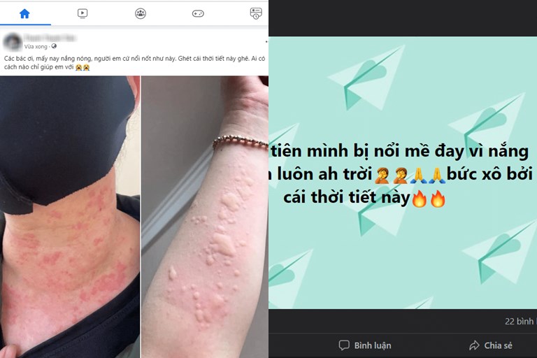This screenshot has width=537, height=358.
Task: Click the blurred profile avatar of poster
Action: click(x=13, y=42)
